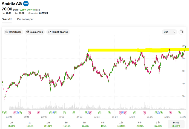Open the Dag interval dropdown
This screenshot has width=189, height=129.
tap(169, 32)
